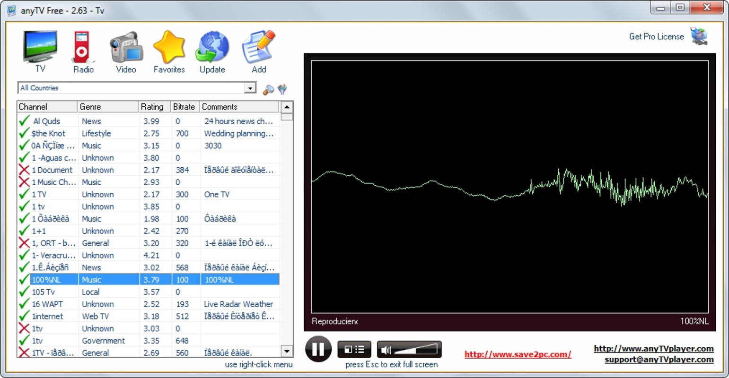Mute audio with the speaker icon
The width and height of the screenshot is (729, 378).
tap(386, 350)
